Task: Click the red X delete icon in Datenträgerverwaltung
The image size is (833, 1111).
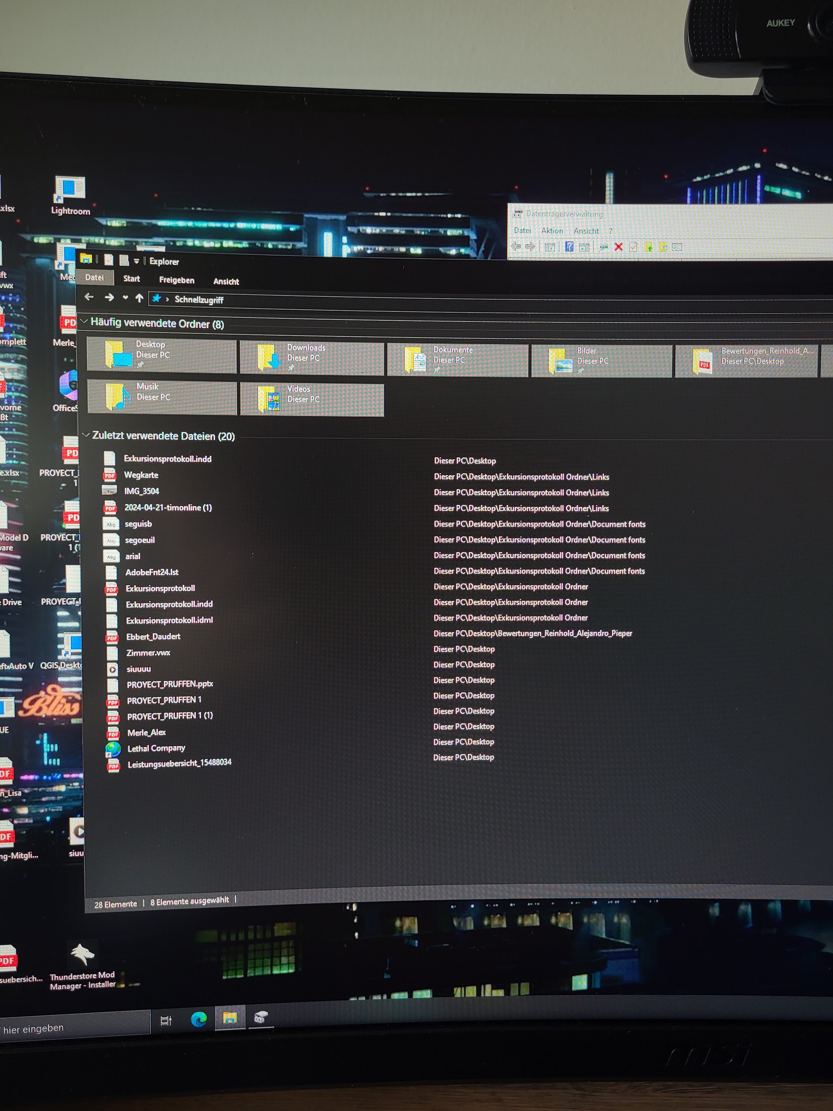Action: click(619, 247)
